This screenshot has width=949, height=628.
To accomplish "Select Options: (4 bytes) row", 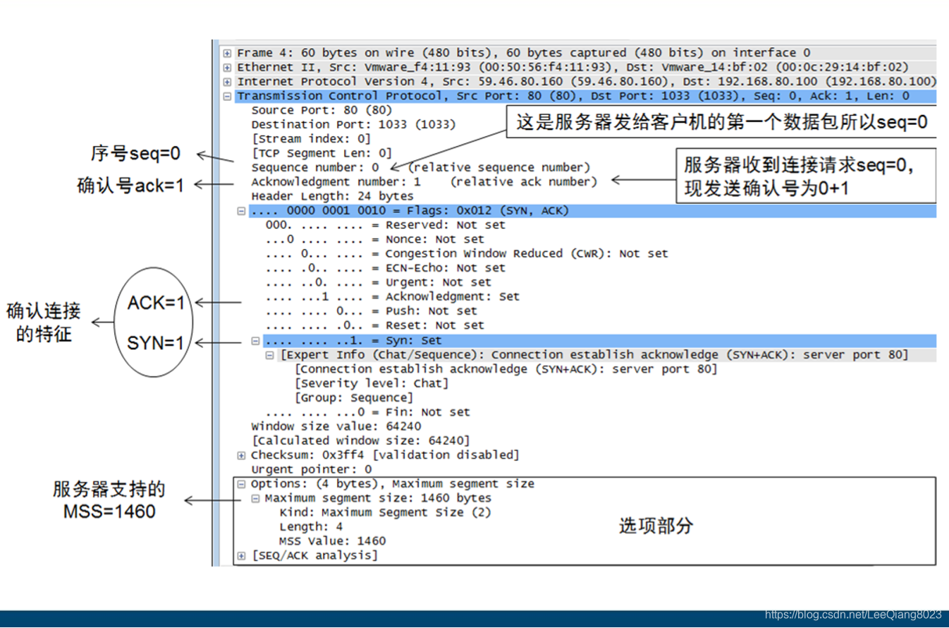I will click(x=392, y=485).
